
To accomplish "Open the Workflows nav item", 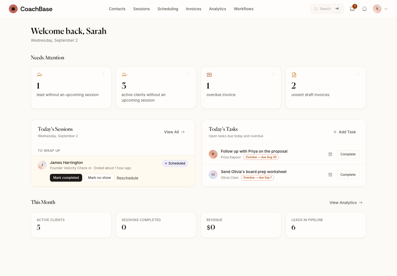I will 244,9.
